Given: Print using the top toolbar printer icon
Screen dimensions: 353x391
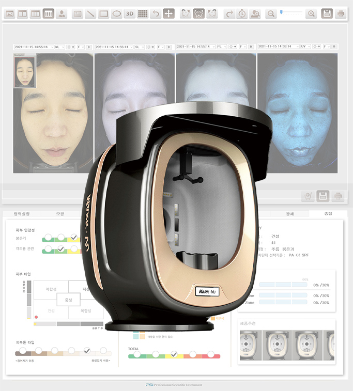Looking at the screenshot, I should point(340,14).
